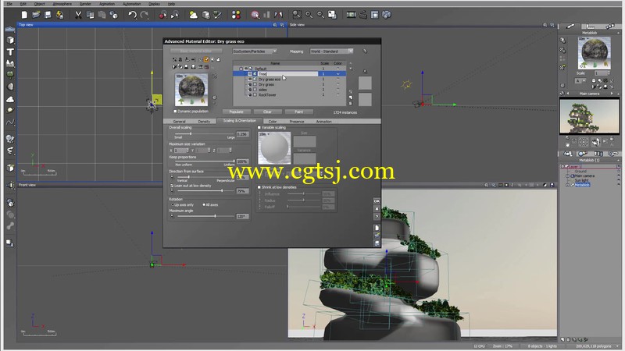Click the Zoom out magnifier icon
Image resolution: width=625 pixels, height=351 pixels.
point(320,15)
